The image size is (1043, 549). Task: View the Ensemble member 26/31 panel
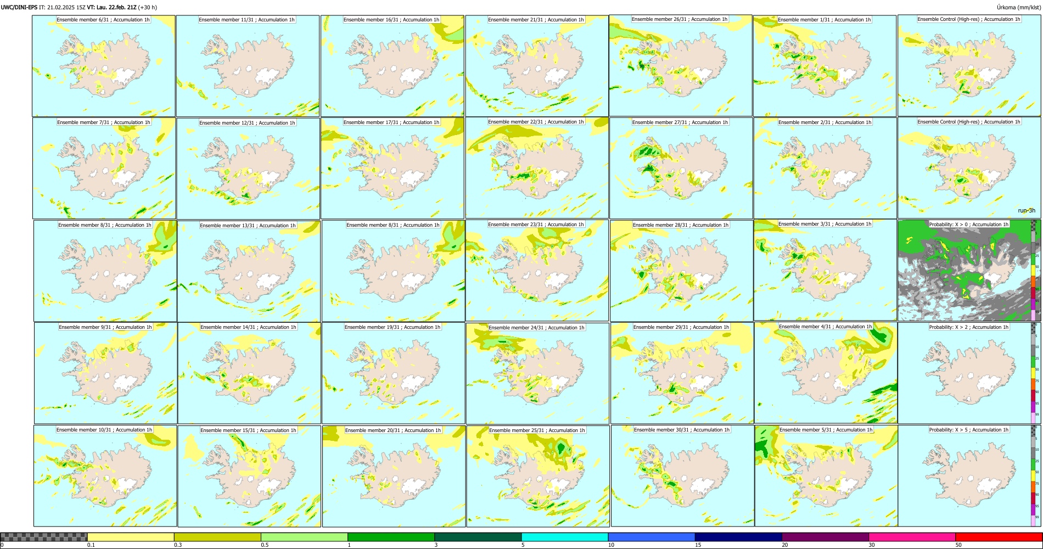[x=681, y=65]
